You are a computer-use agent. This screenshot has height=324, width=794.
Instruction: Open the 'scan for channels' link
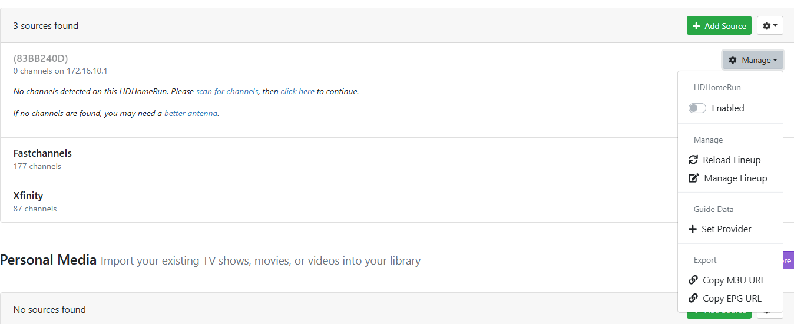pyautogui.click(x=227, y=92)
